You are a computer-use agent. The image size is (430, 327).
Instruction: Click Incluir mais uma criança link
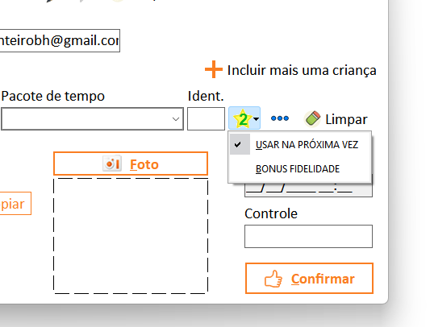(x=302, y=70)
